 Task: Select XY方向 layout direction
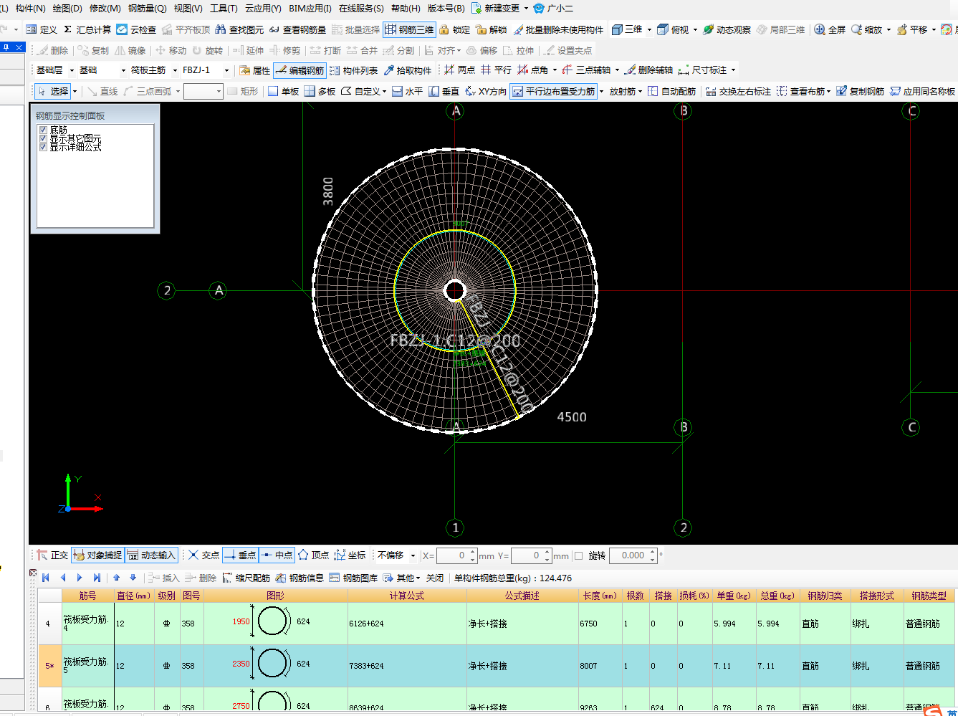click(486, 91)
